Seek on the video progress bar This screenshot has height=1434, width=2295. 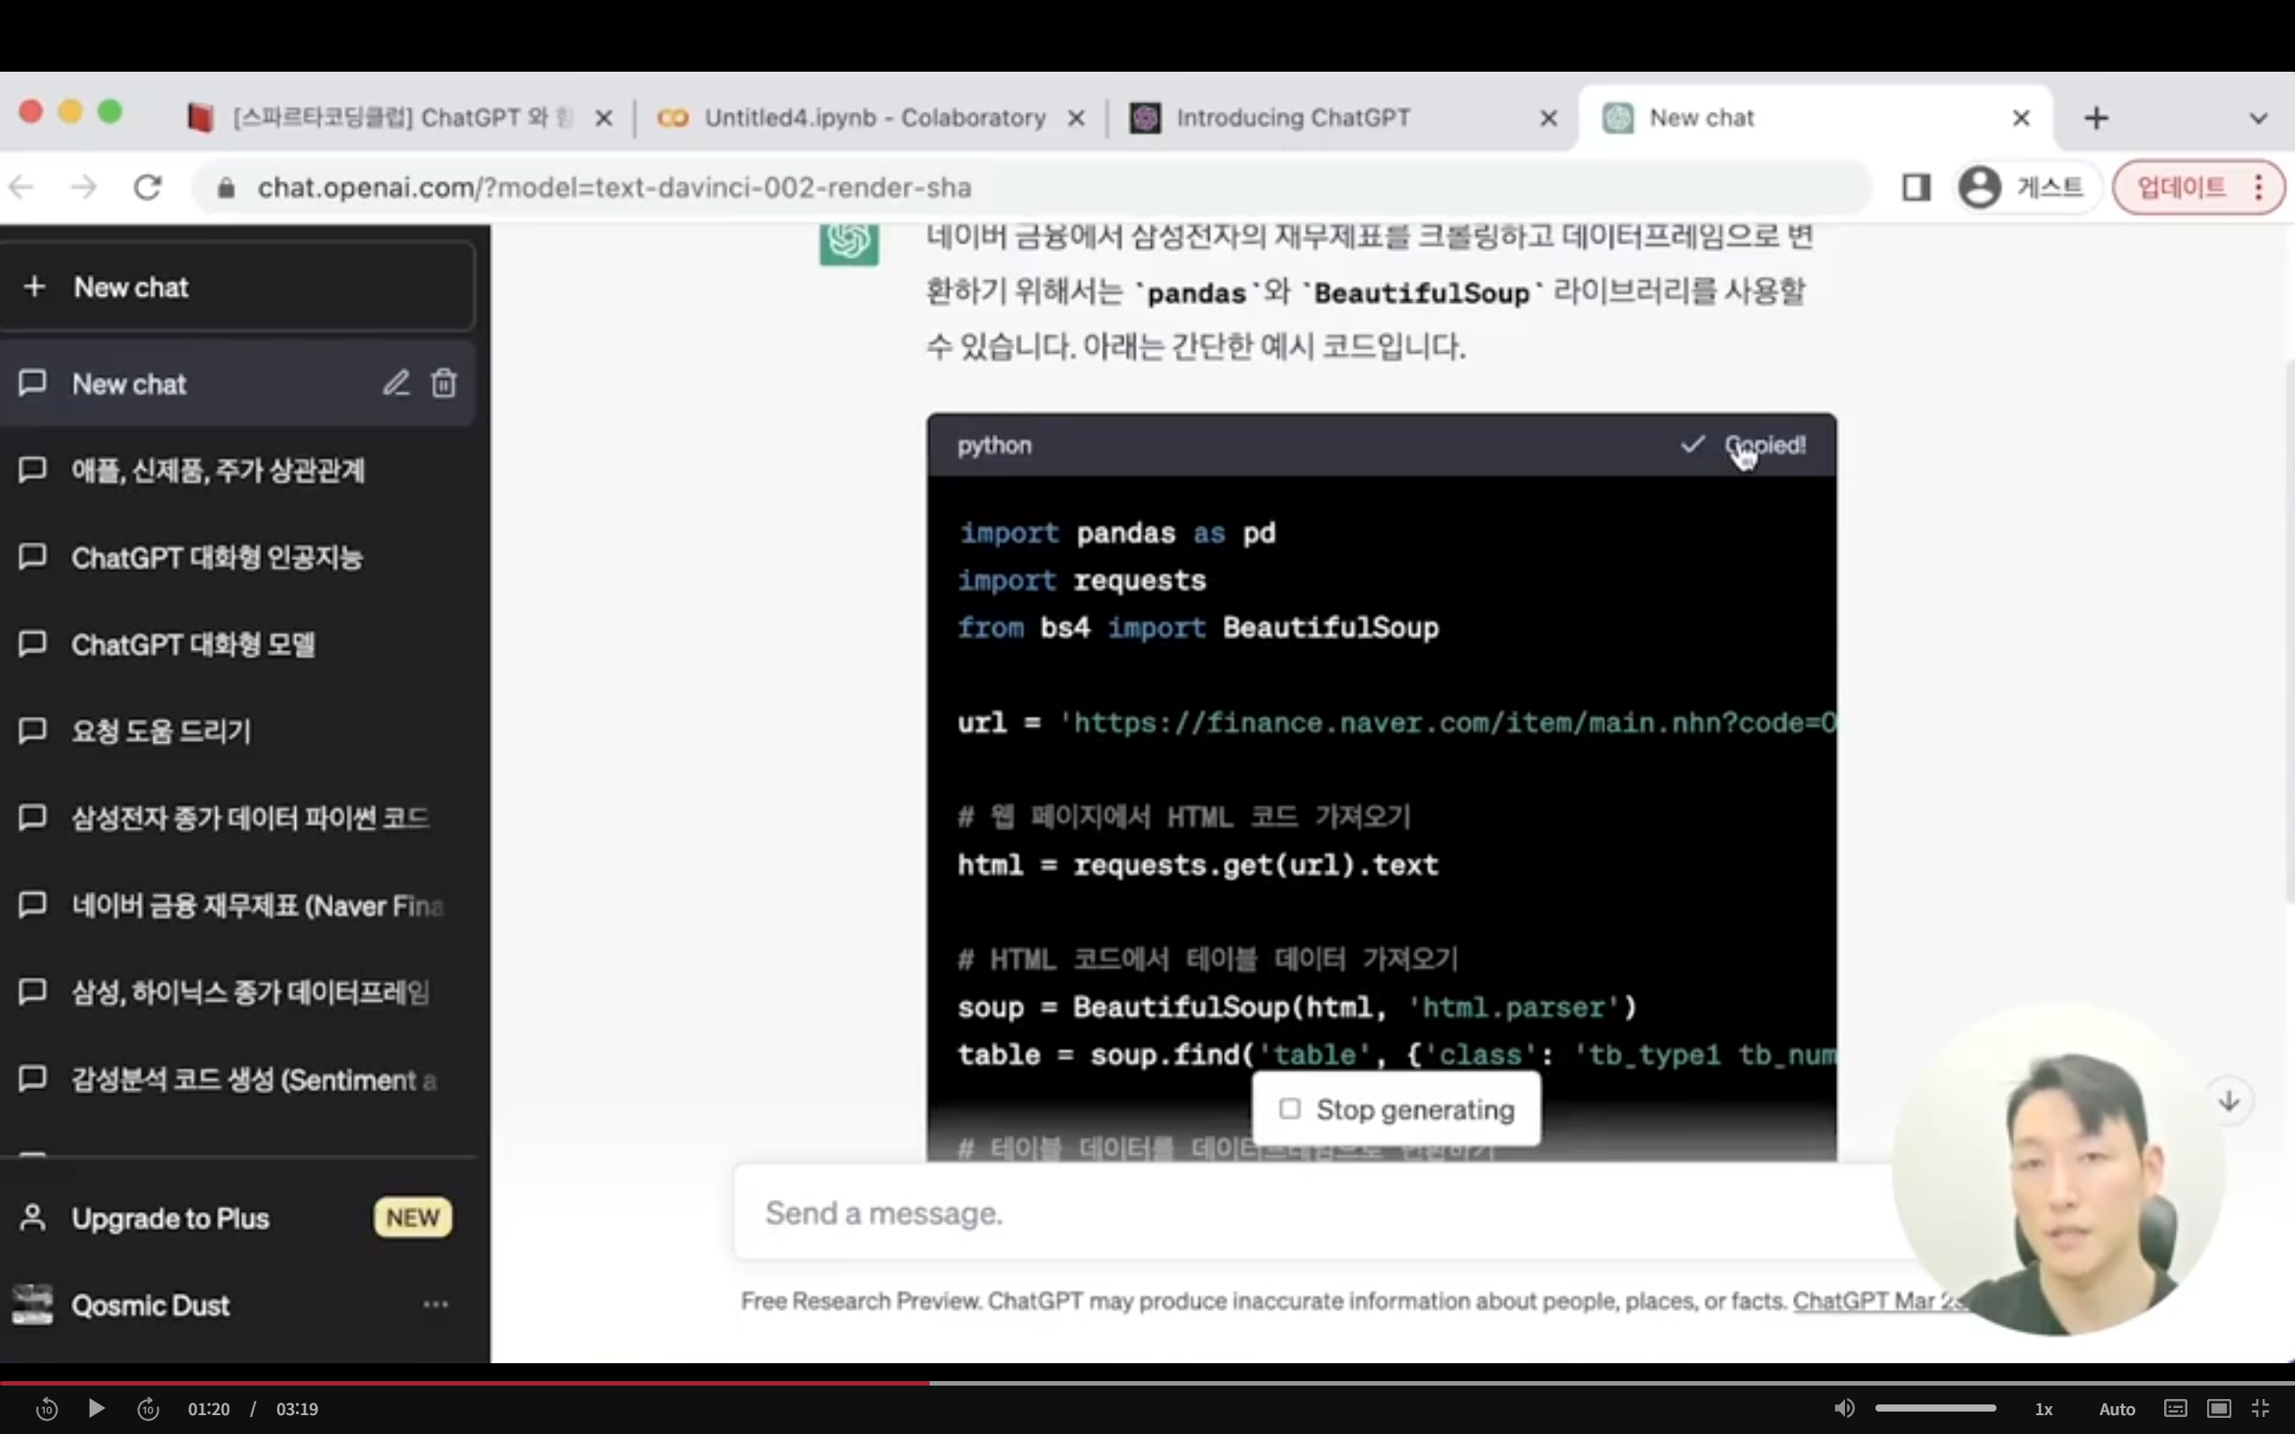pos(1147,1383)
